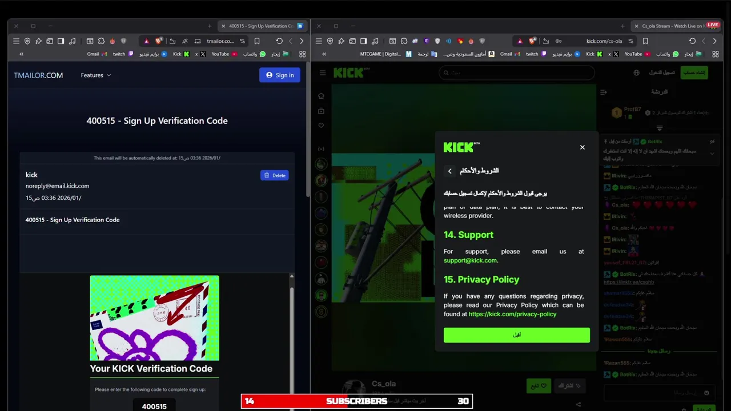
Task: Click green accept button in terms dialog
Action: click(517, 335)
